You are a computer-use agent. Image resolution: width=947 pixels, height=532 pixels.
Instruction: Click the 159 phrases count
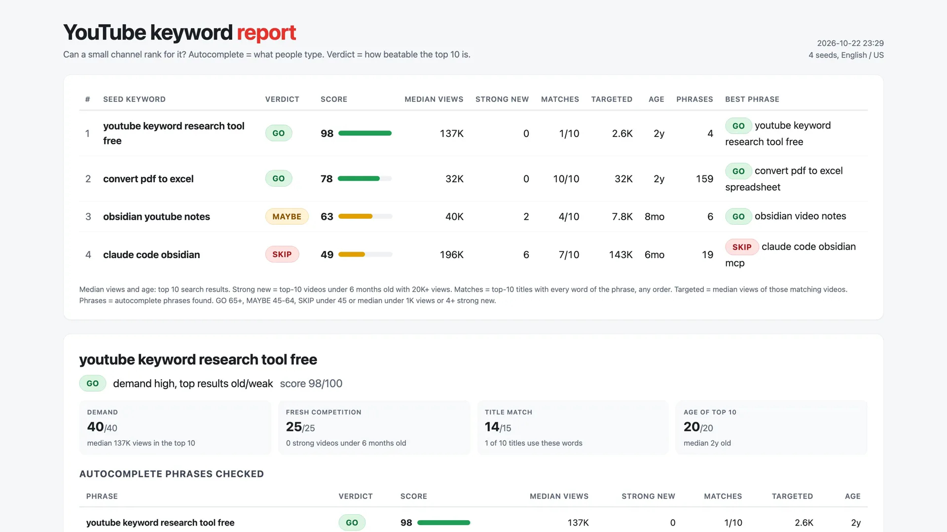(704, 179)
